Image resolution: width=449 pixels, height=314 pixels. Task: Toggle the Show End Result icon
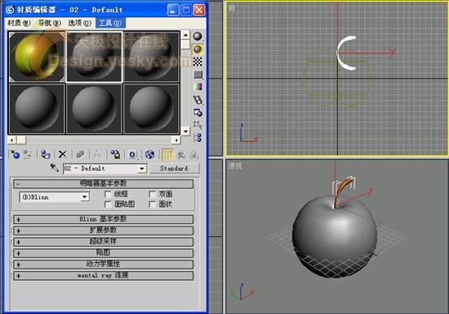[168, 154]
